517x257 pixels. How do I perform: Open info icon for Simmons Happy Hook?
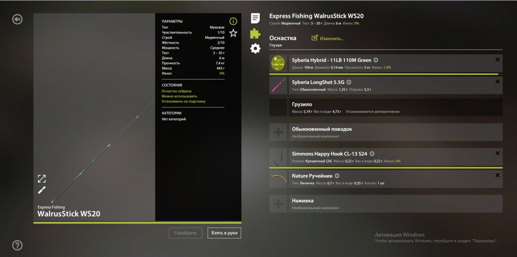coord(372,154)
